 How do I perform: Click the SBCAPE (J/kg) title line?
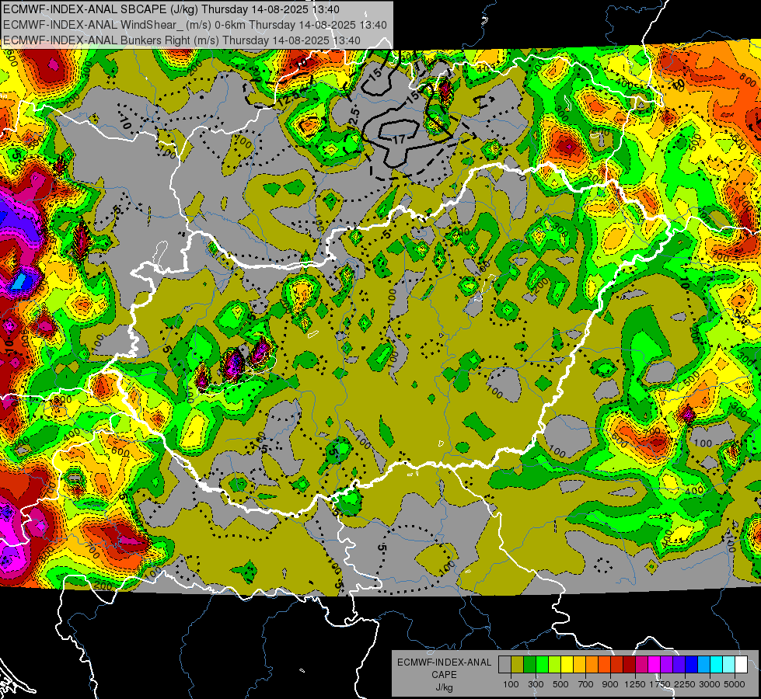tap(171, 9)
